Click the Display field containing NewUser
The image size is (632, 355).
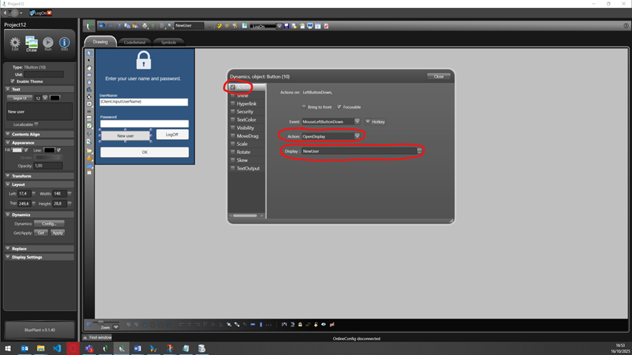(x=358, y=151)
